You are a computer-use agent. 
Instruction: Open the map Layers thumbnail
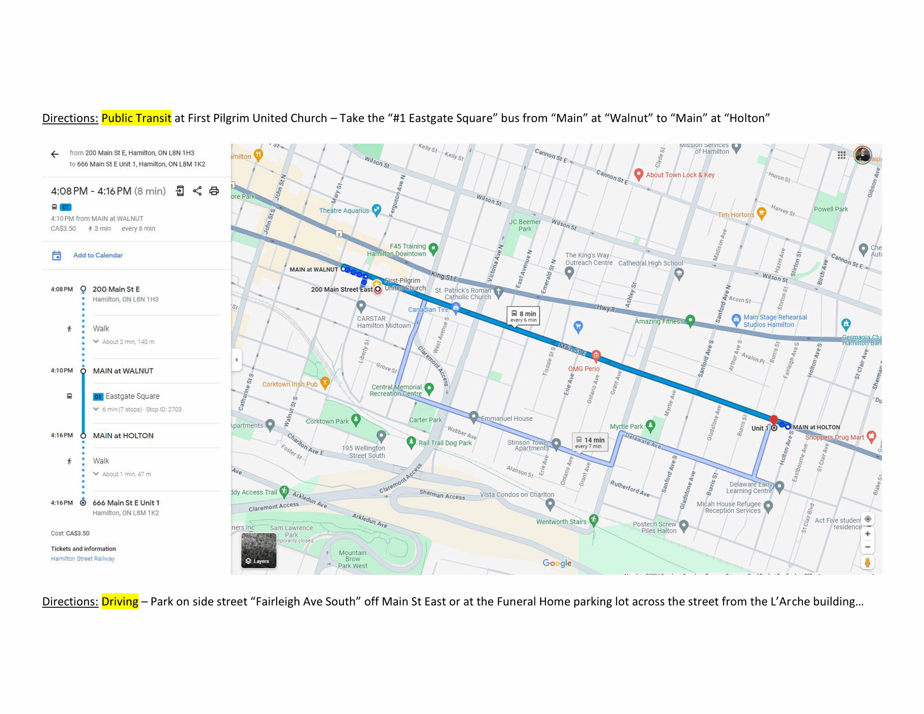[258, 550]
